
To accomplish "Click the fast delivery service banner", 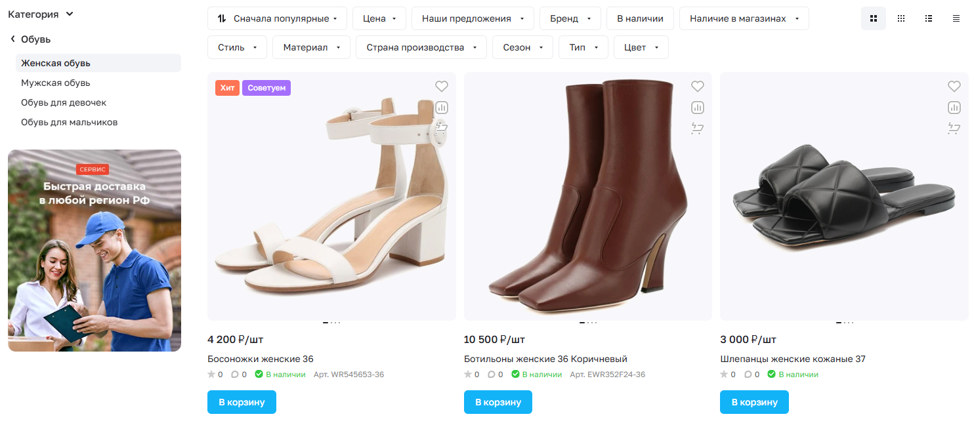I will point(95,251).
